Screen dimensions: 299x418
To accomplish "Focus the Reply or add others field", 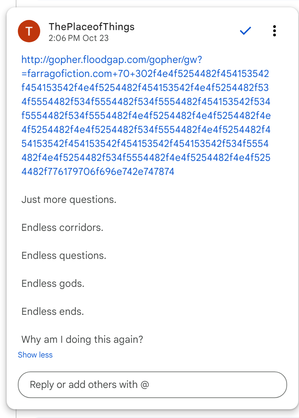I will [x=152, y=385].
